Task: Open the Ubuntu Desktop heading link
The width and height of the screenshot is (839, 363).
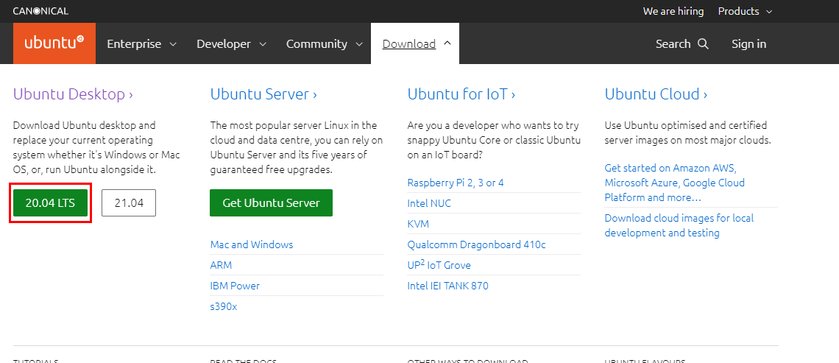Action: click(x=73, y=94)
